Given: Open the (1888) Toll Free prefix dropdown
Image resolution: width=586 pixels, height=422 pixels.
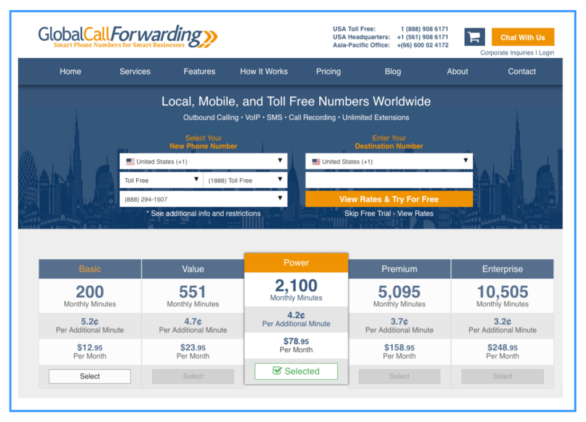Looking at the screenshot, I should tap(245, 180).
